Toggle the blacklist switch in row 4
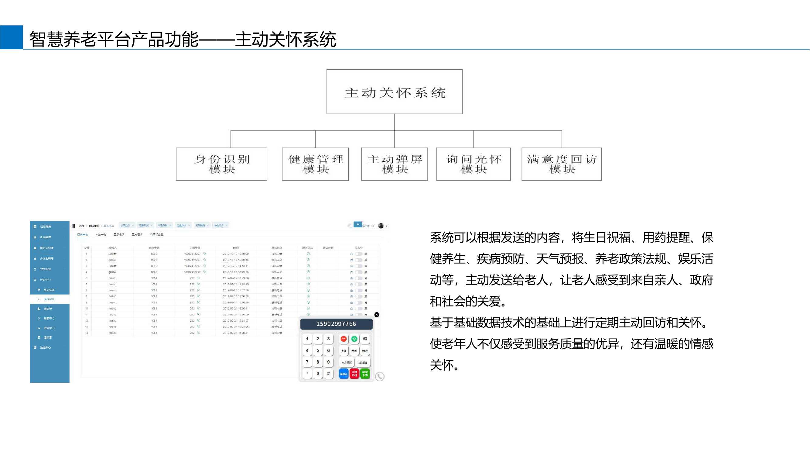The height and width of the screenshot is (456, 810). [x=358, y=272]
